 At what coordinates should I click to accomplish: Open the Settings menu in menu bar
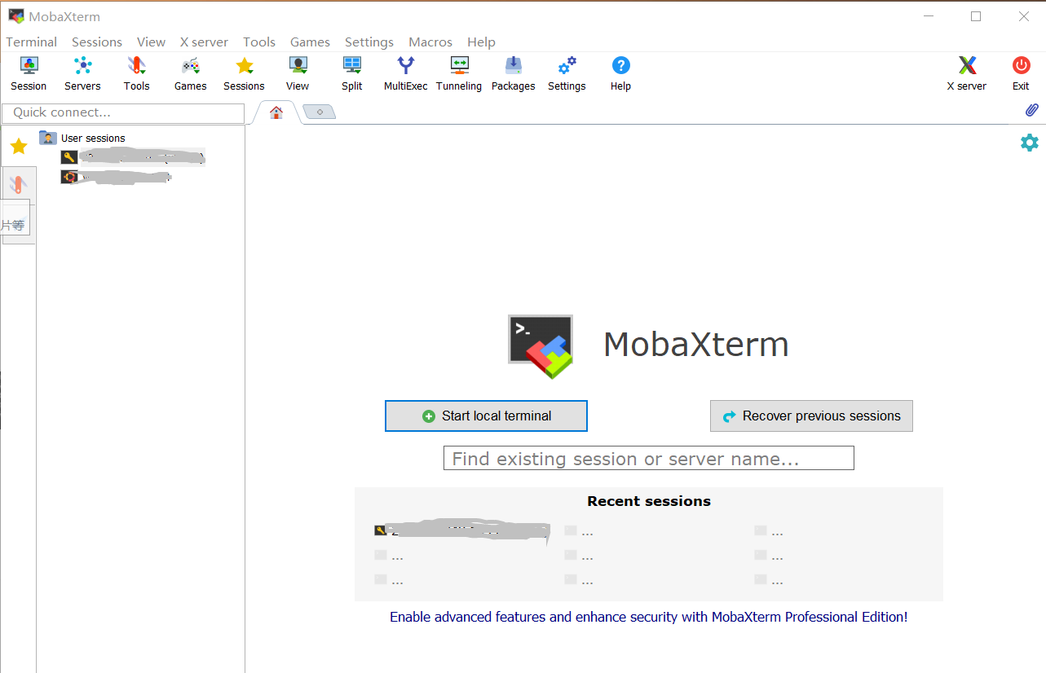(x=369, y=42)
